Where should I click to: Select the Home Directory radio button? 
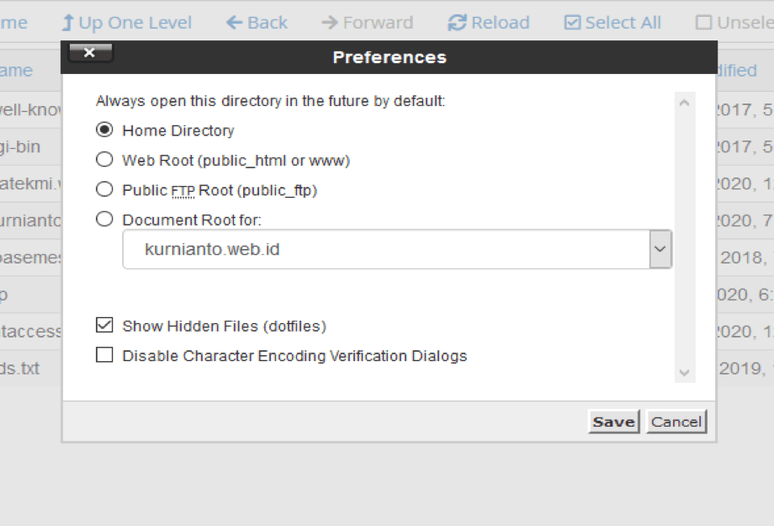click(104, 130)
